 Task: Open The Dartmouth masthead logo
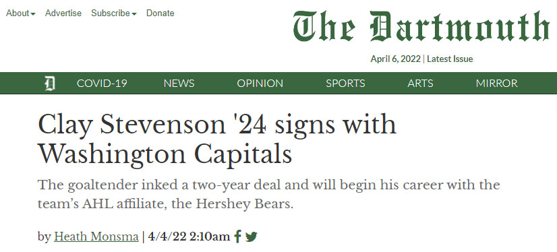[x=421, y=26]
